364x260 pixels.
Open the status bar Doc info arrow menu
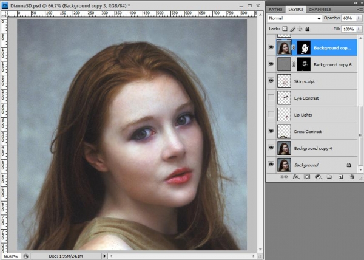point(104,256)
